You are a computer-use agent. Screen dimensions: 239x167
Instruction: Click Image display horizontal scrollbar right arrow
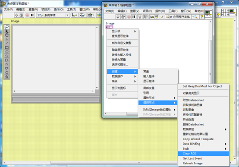93,91
